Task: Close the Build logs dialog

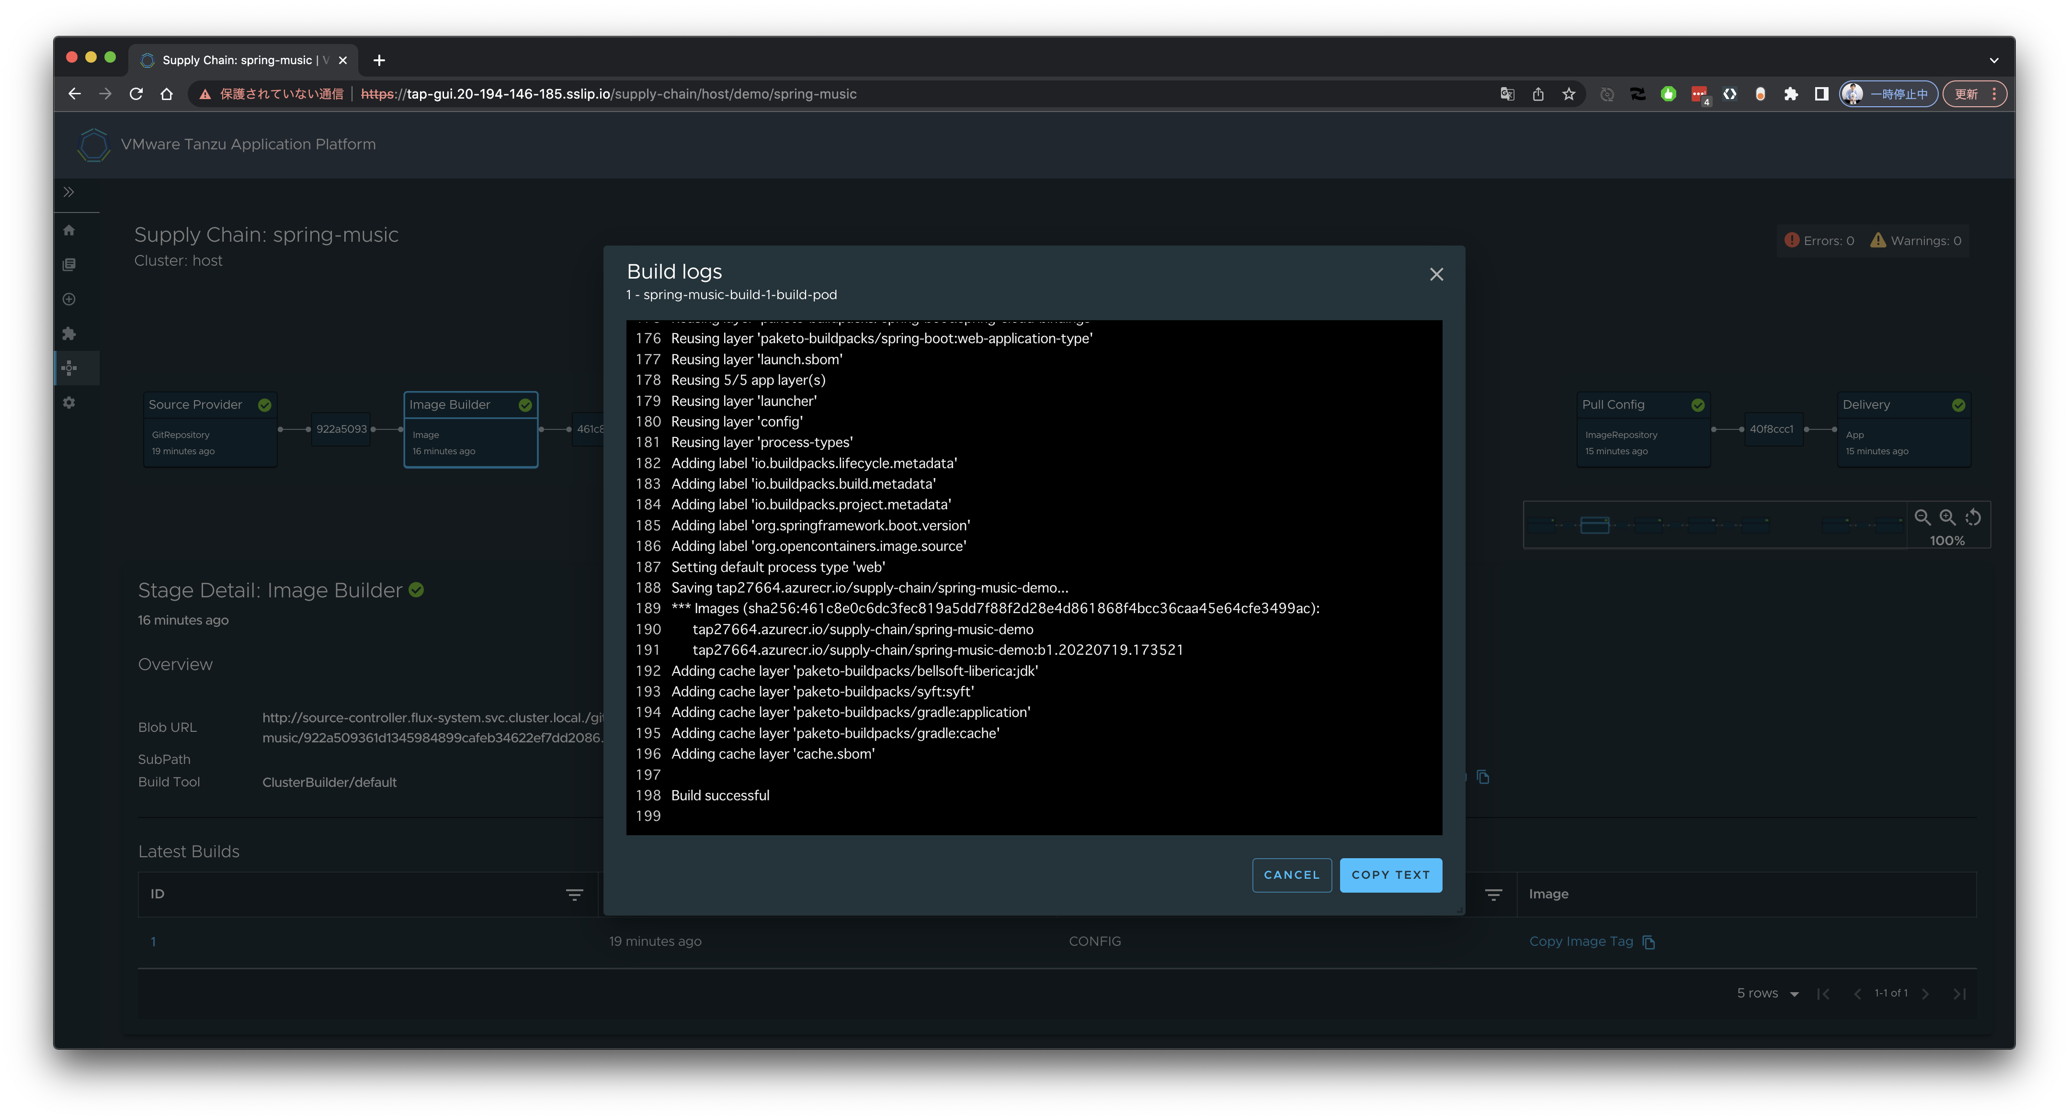Action: tap(1436, 275)
